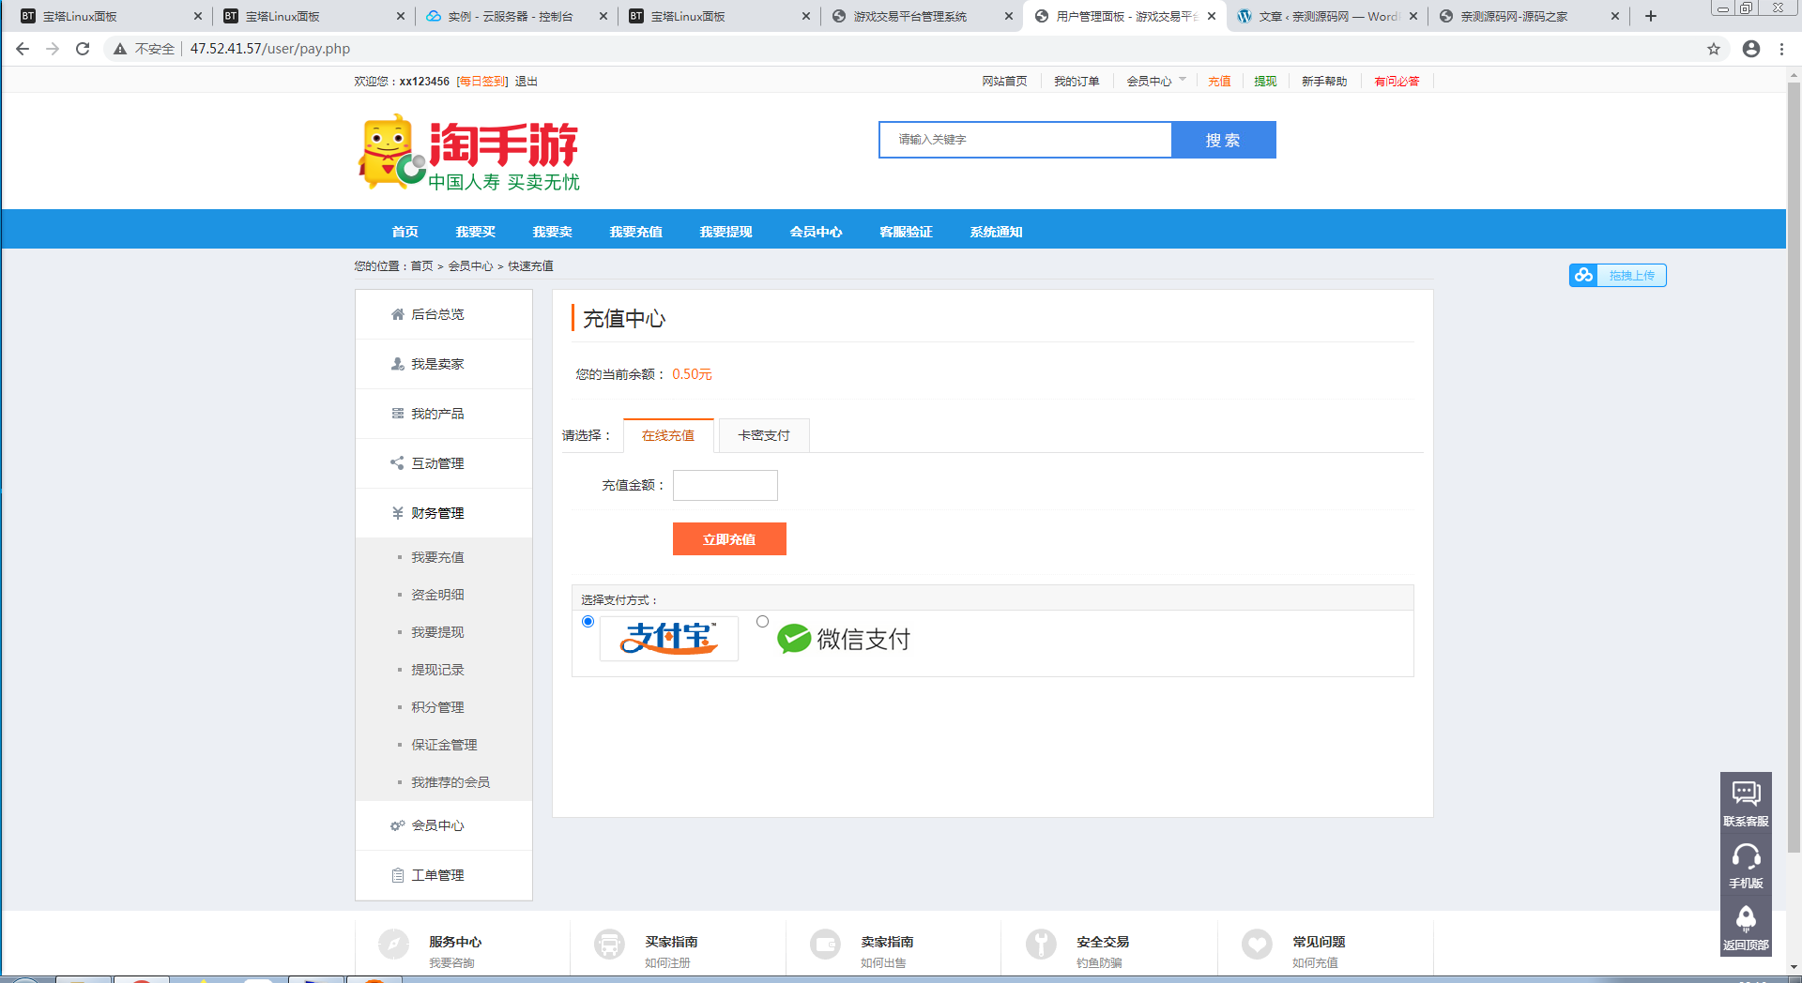Click the 服务中心 compass icon in footer
The image size is (1802, 983).
click(394, 944)
